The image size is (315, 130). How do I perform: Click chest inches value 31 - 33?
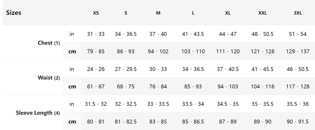[x=96, y=34]
